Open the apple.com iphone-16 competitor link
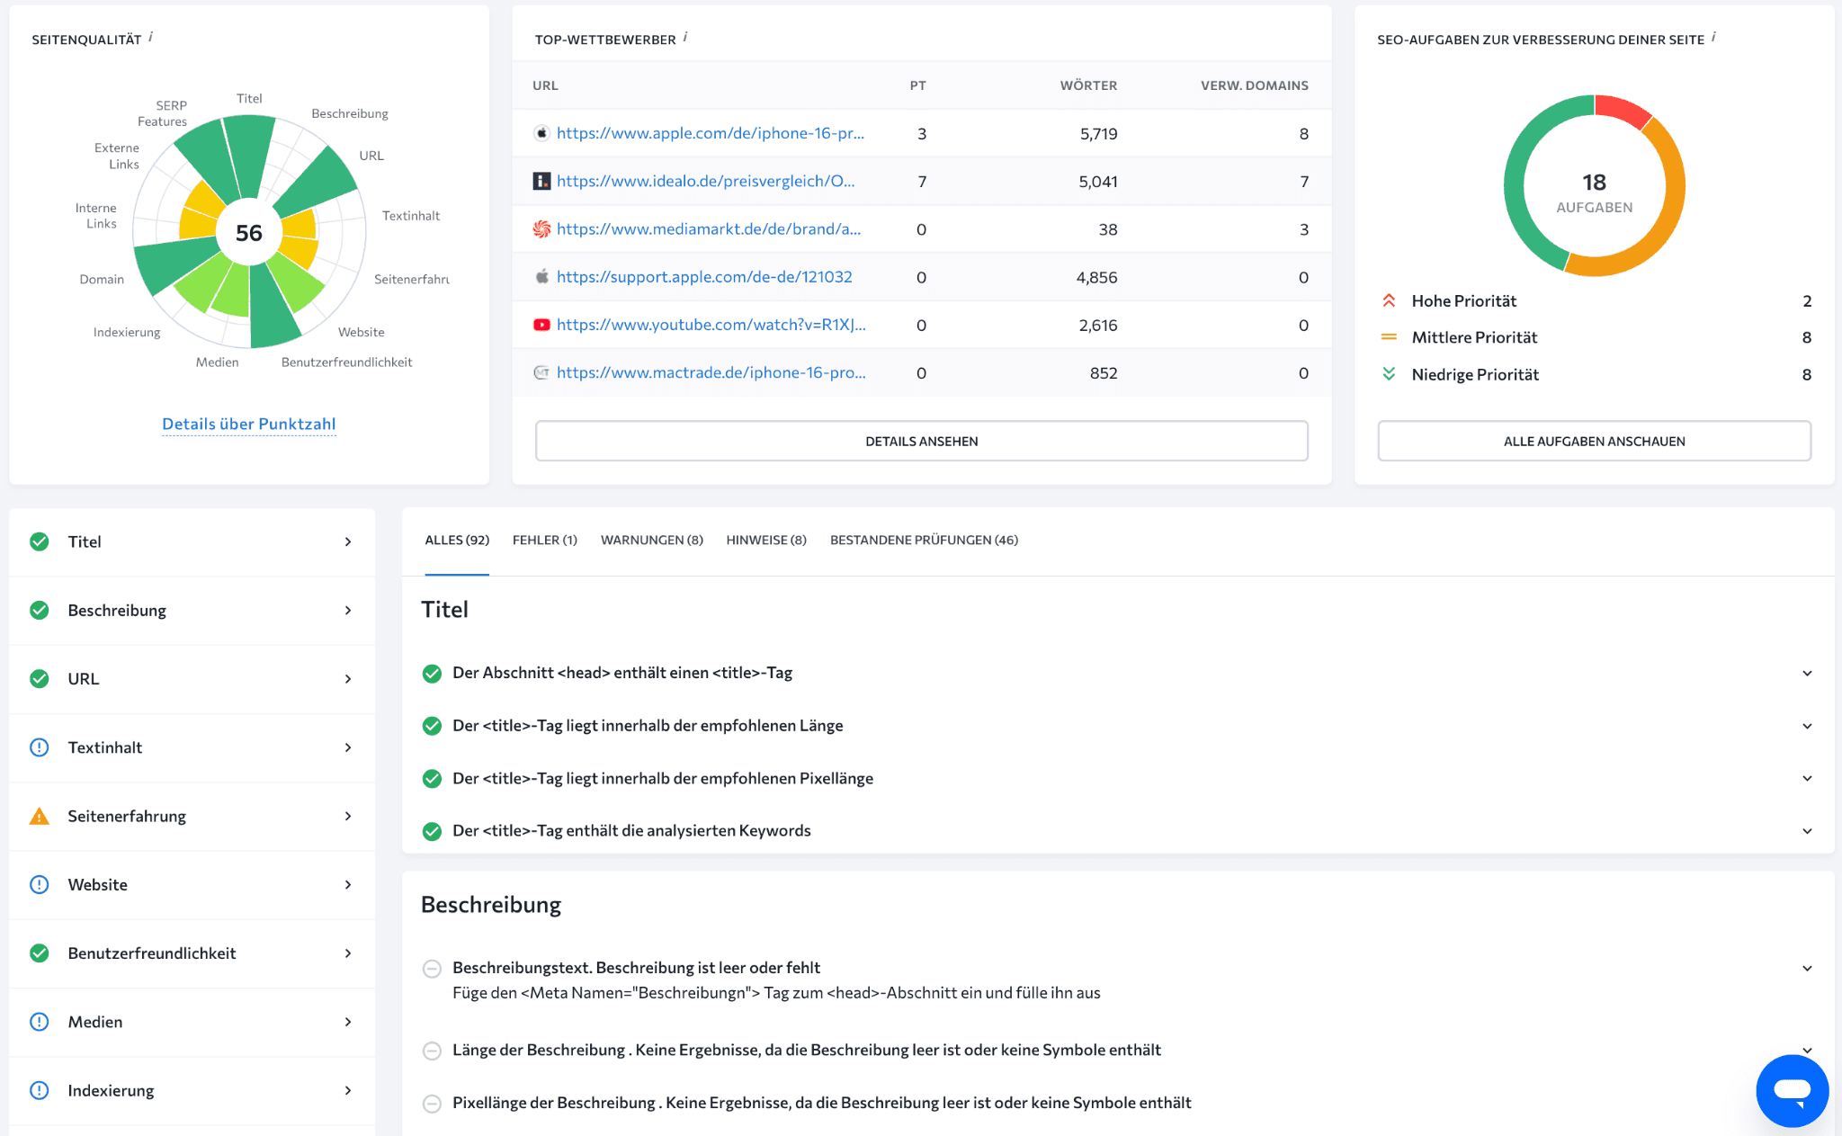The height and width of the screenshot is (1136, 1842). coord(711,133)
